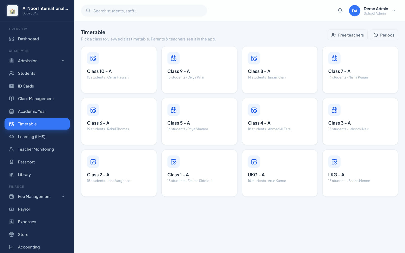Click the Accounting chart icon
This screenshot has width=405, height=253.
point(11,247)
